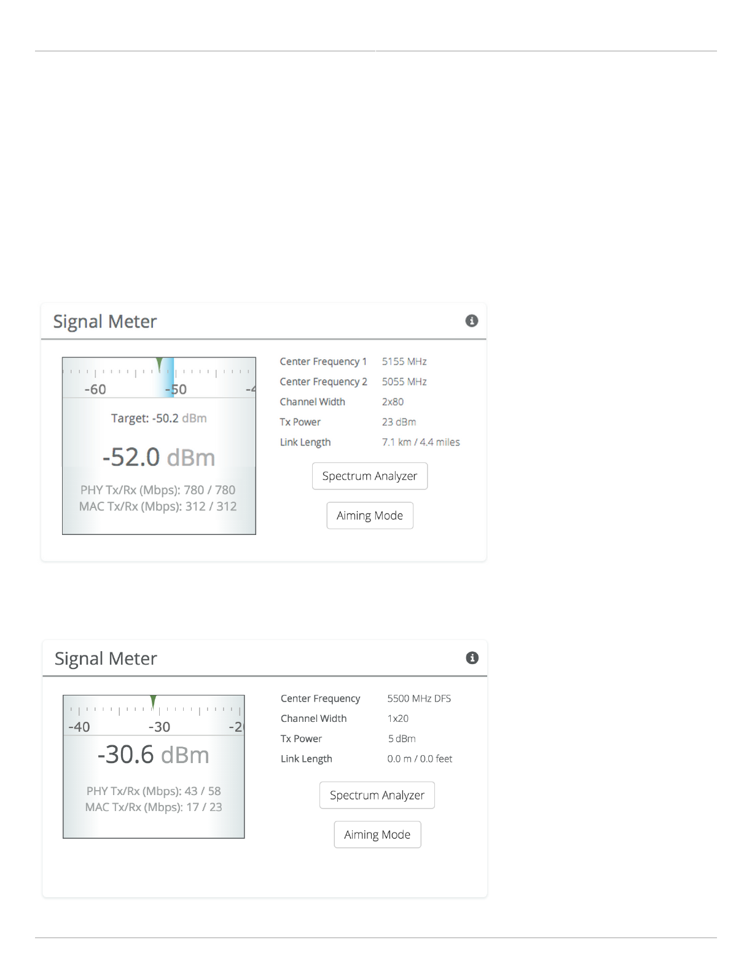Click the info icon on the upper Signal Meter
The image size is (752, 974).
click(x=472, y=321)
